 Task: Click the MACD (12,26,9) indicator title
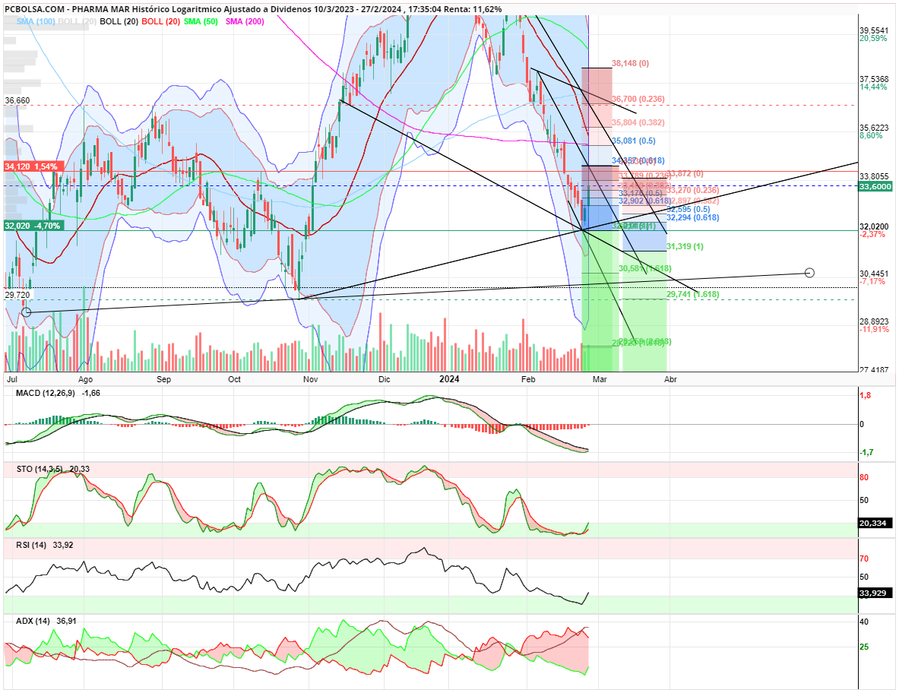point(46,393)
